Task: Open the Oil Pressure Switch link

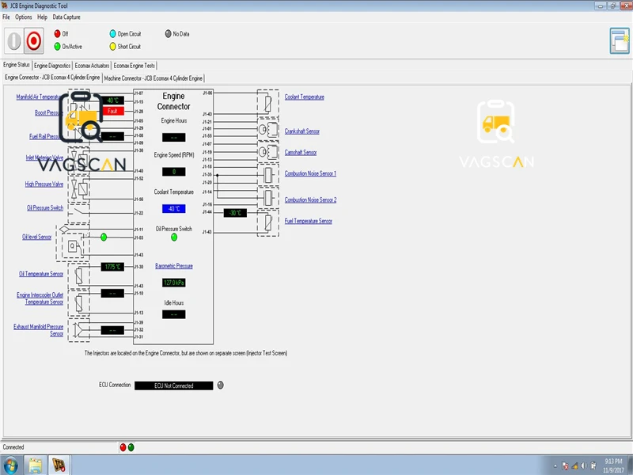Action: (45, 208)
